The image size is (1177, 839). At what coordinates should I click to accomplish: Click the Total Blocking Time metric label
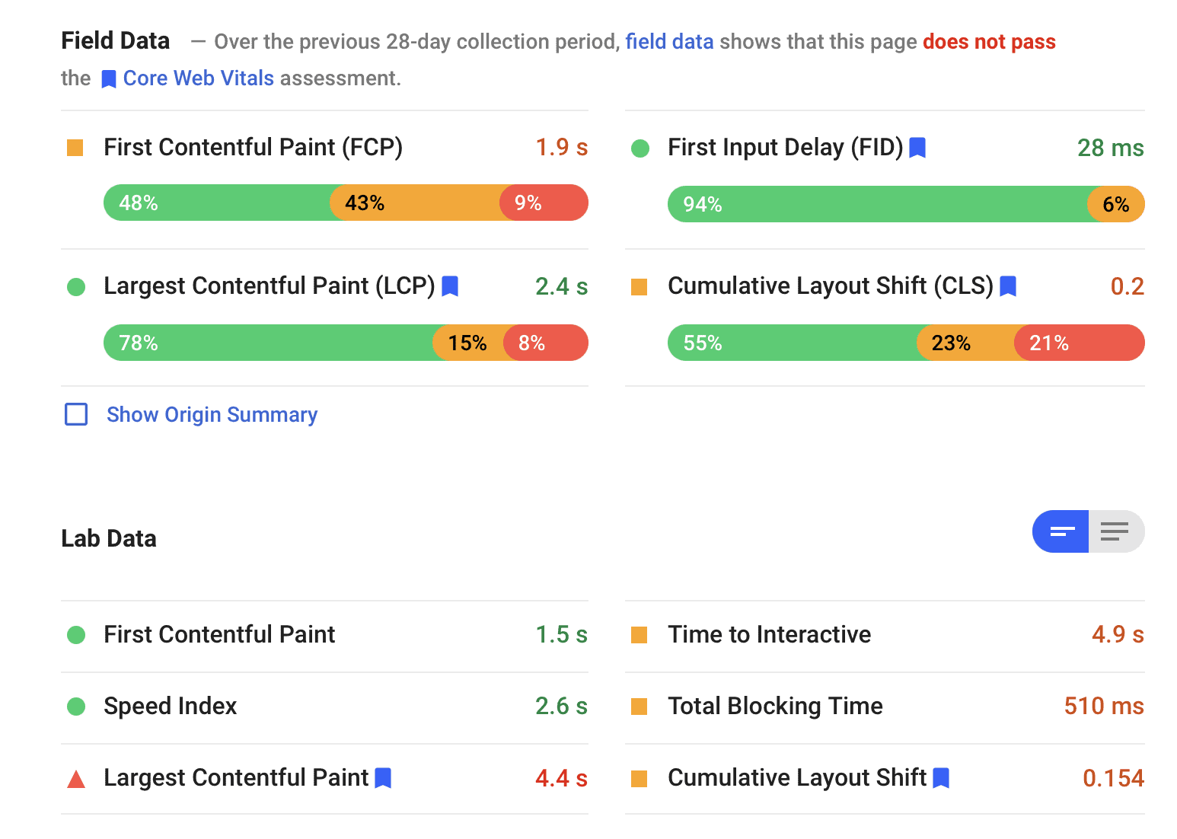[775, 707]
